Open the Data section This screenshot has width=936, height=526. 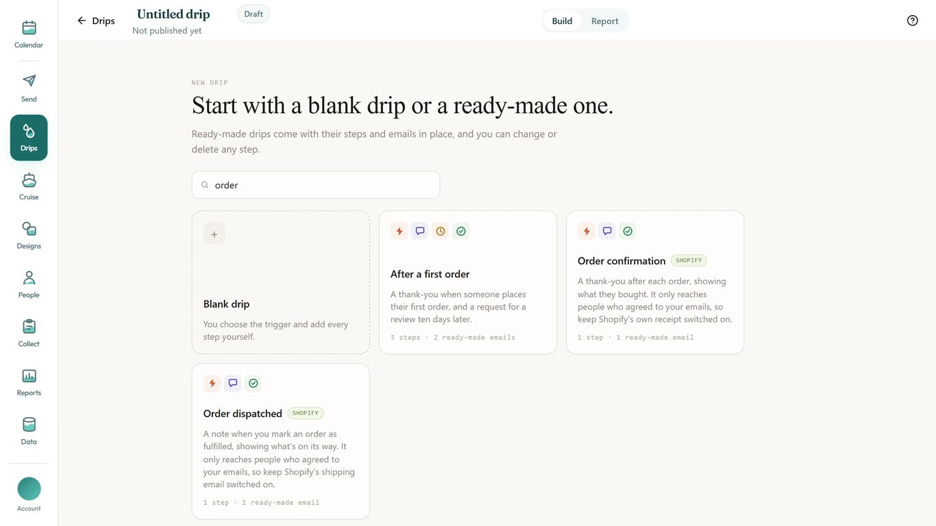click(x=29, y=431)
